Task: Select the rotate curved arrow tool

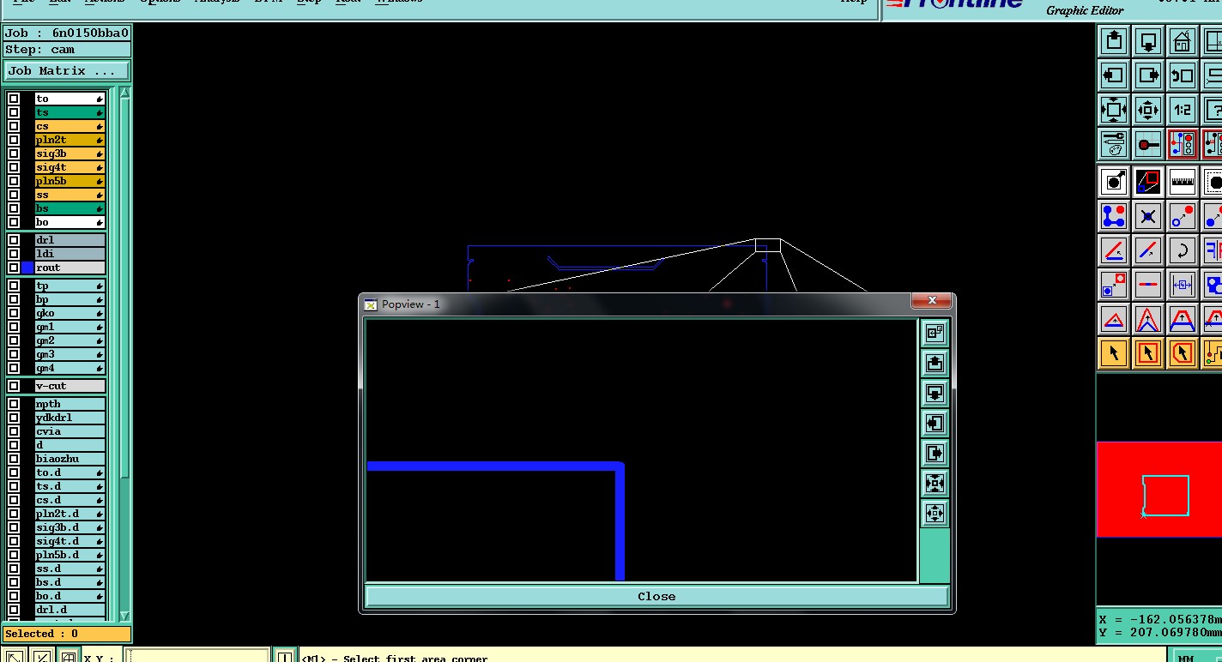Action: (1183, 250)
